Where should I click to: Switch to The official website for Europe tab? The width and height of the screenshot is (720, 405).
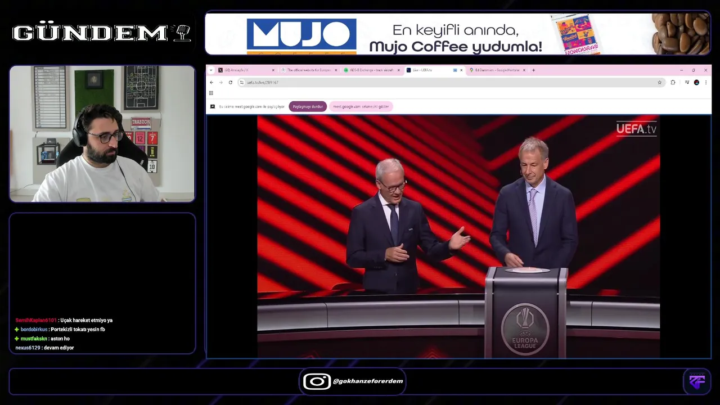coord(309,70)
